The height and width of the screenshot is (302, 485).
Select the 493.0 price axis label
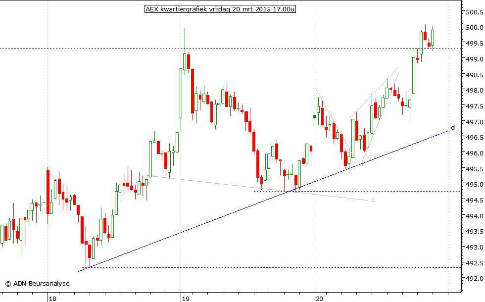tap(475, 247)
